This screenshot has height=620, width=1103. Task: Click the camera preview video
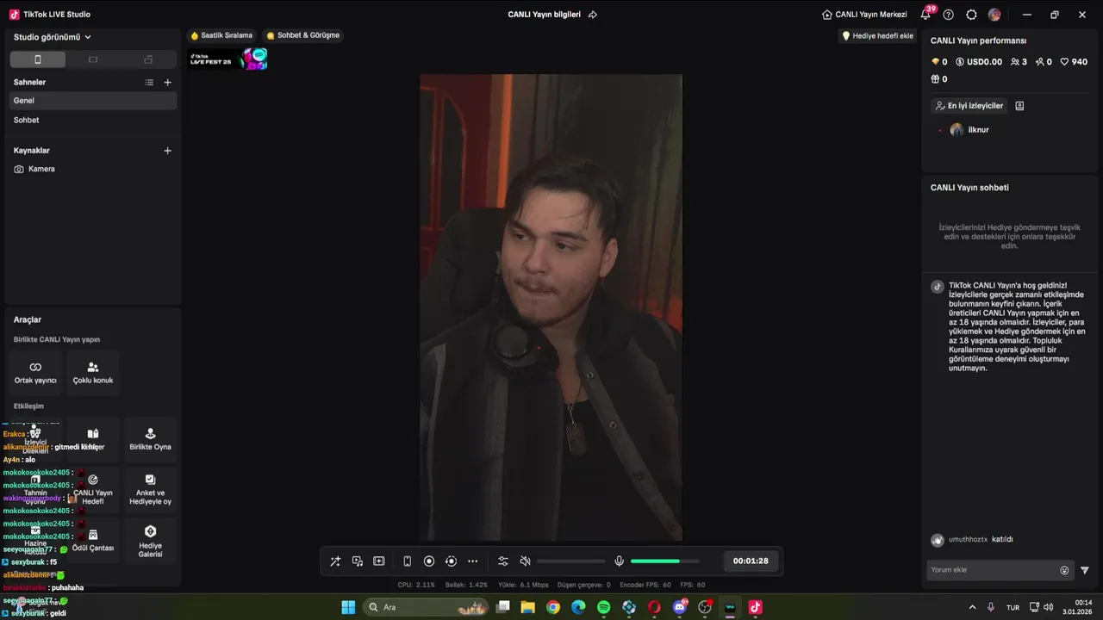click(x=551, y=307)
